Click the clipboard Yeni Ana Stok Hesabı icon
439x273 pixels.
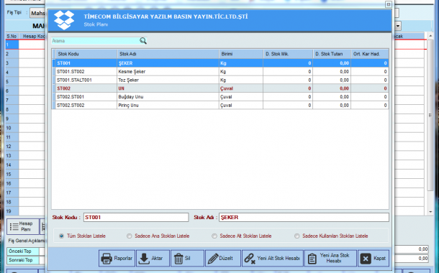pos(312,259)
